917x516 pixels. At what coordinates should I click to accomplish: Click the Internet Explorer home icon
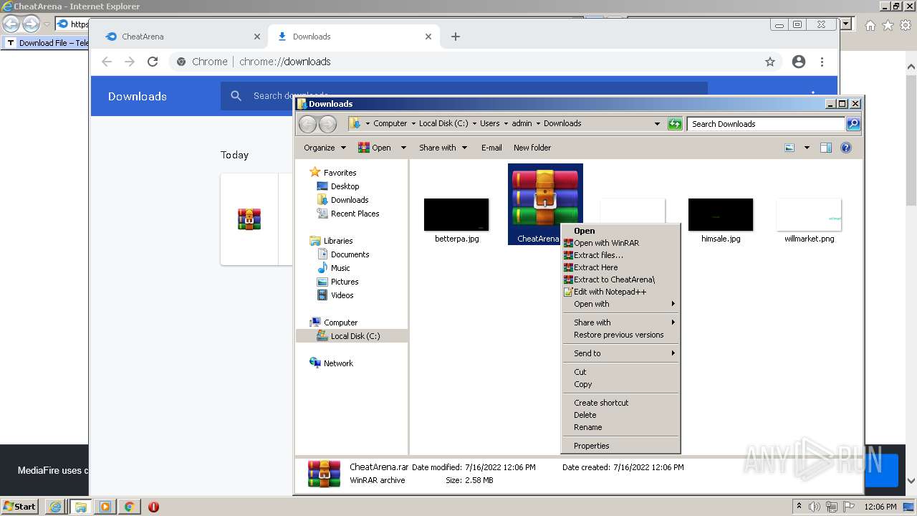(870, 25)
